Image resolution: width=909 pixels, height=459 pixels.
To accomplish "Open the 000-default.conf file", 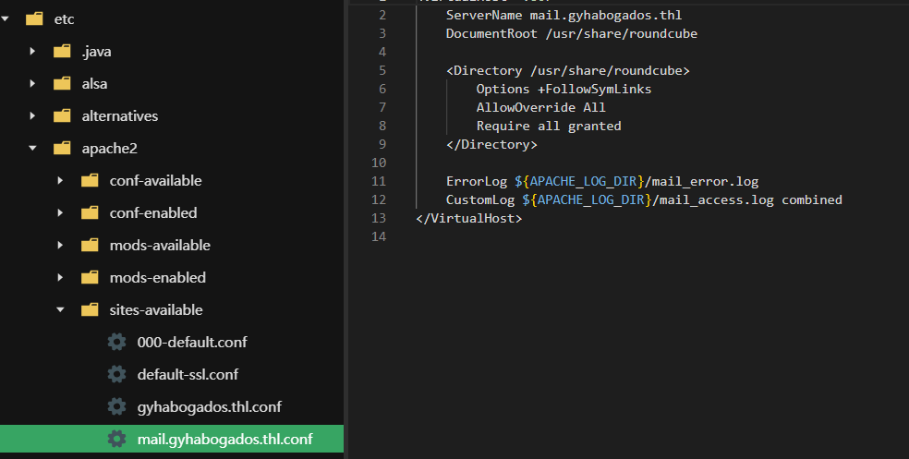I will pos(192,342).
